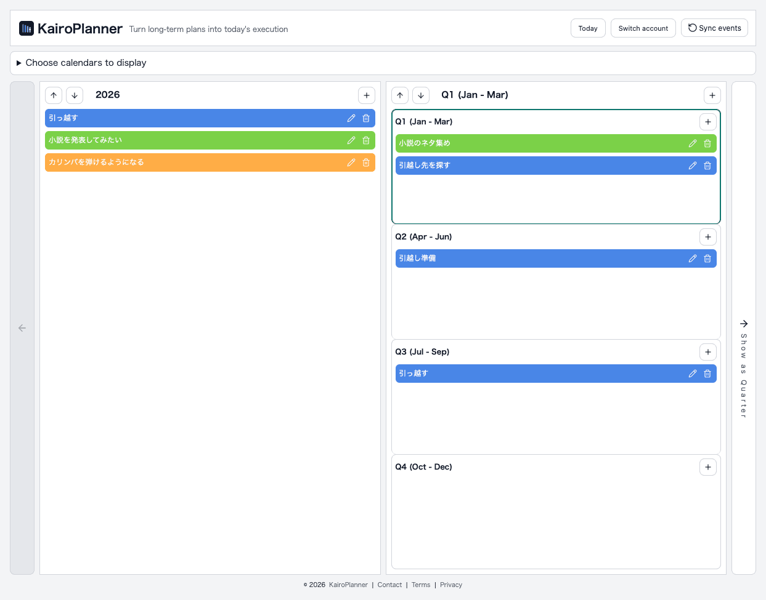Click the Q4 (Oct - Dec) card title
The height and width of the screenshot is (600, 766).
point(423,467)
